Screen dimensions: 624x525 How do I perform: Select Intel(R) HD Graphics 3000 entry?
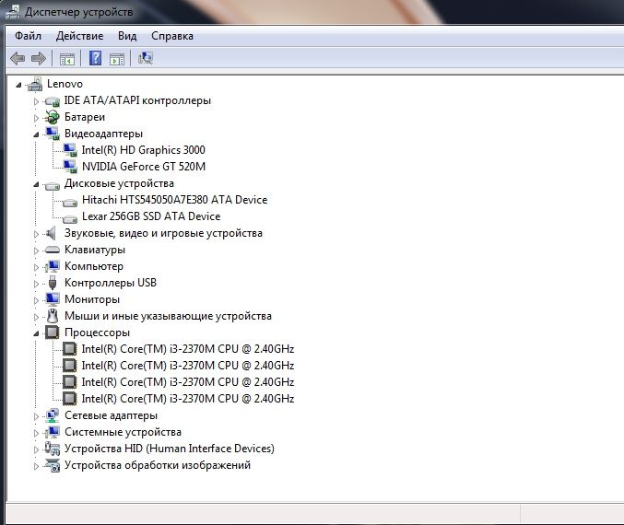(143, 150)
